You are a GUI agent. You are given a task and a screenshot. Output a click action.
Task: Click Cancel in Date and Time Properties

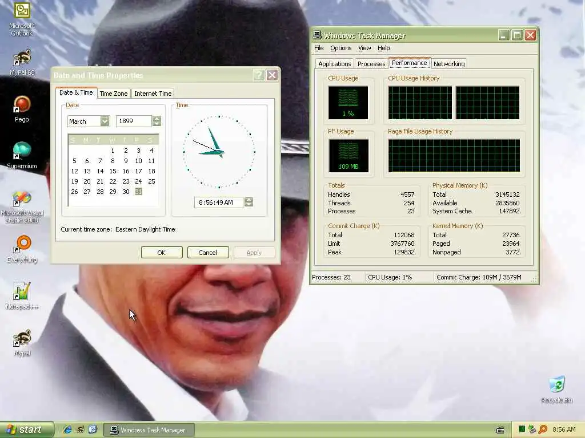(208, 253)
